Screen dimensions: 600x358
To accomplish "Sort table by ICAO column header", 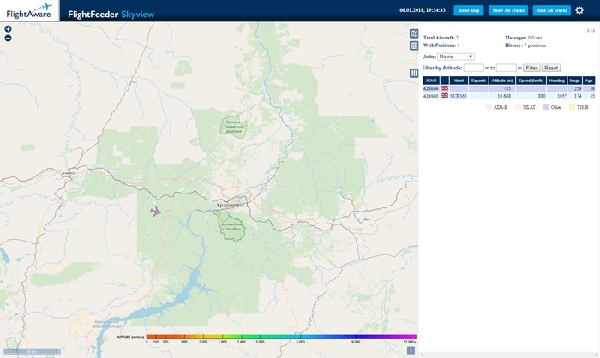I will (x=431, y=80).
